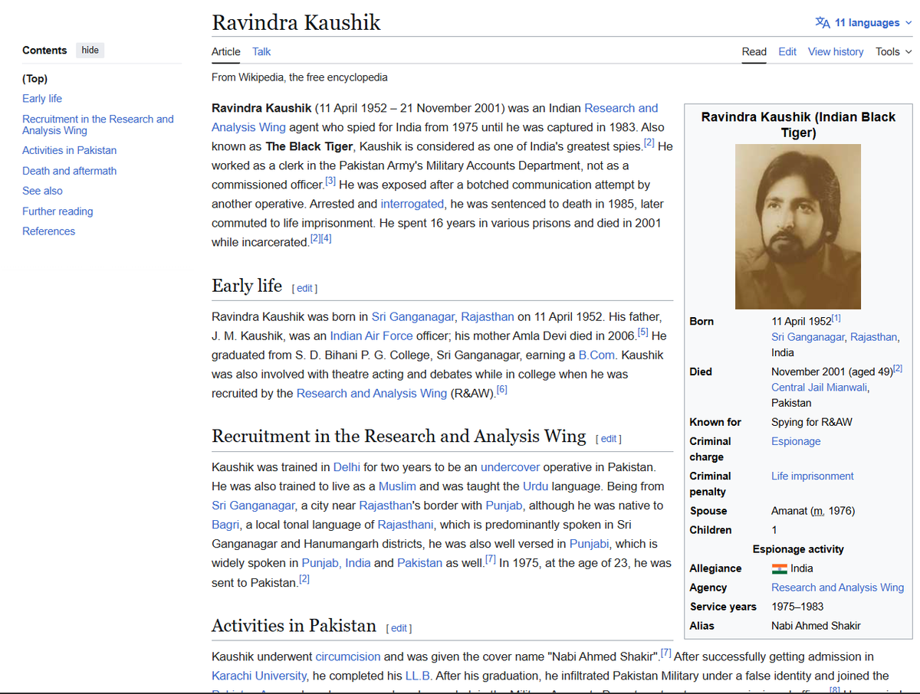The width and height of the screenshot is (920, 694).
Task: Select the Read tab
Action: click(754, 52)
